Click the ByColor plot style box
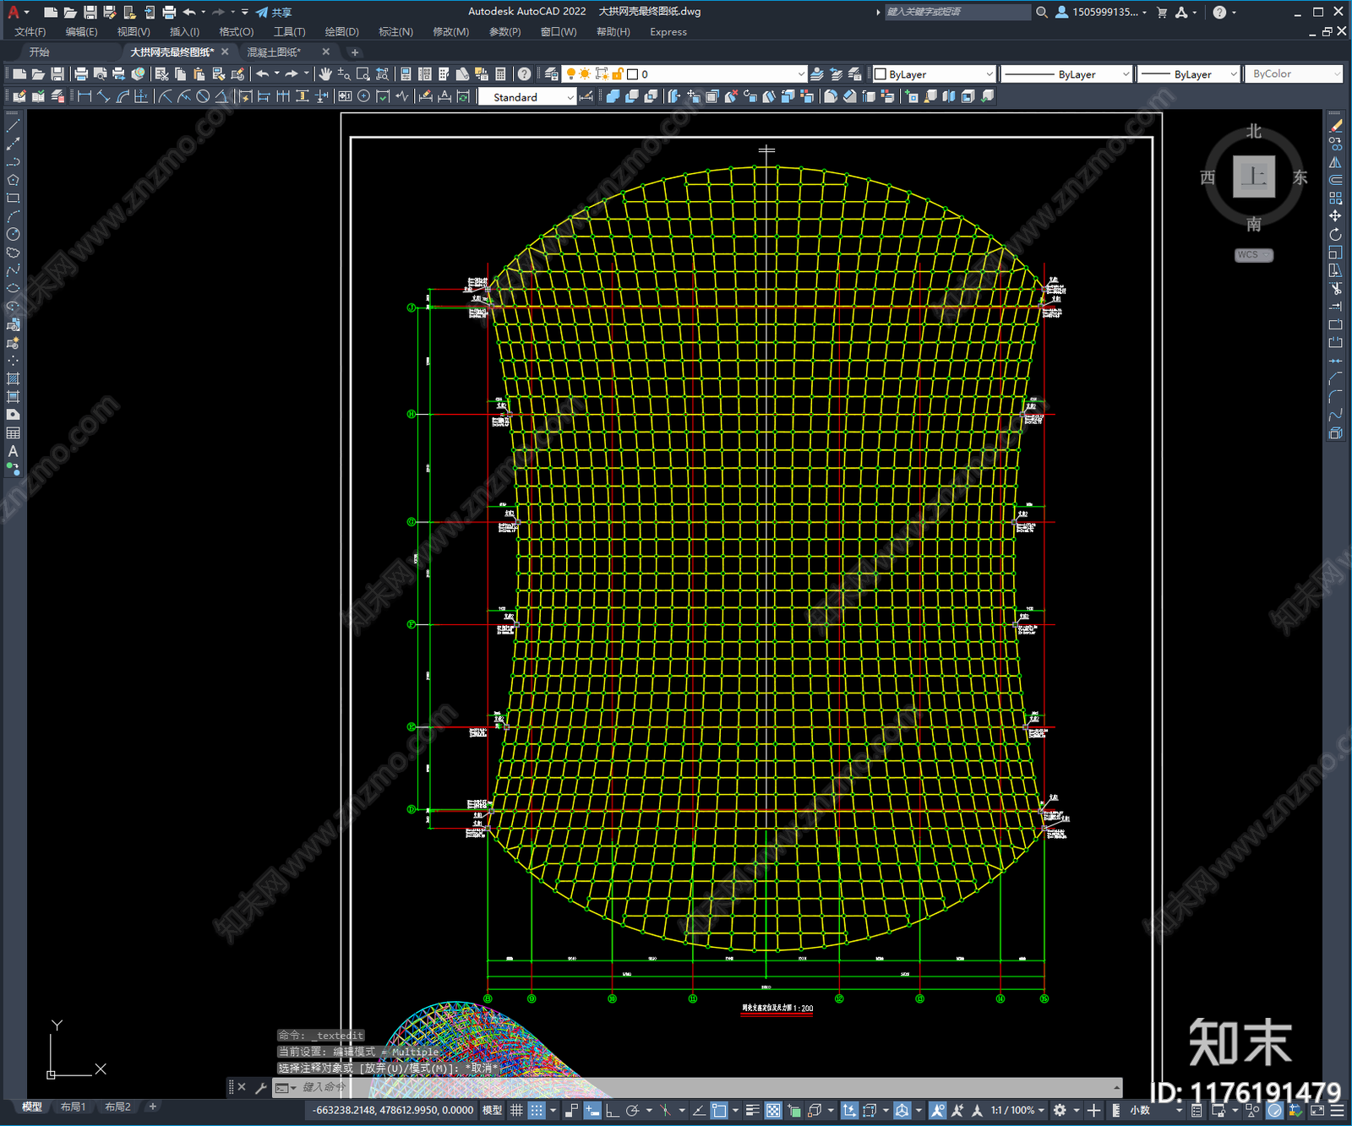Viewport: 1352px width, 1126px height. point(1293,74)
